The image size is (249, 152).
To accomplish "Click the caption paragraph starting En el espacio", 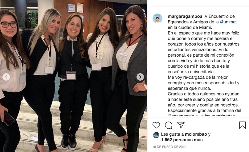I will pos(204,52).
